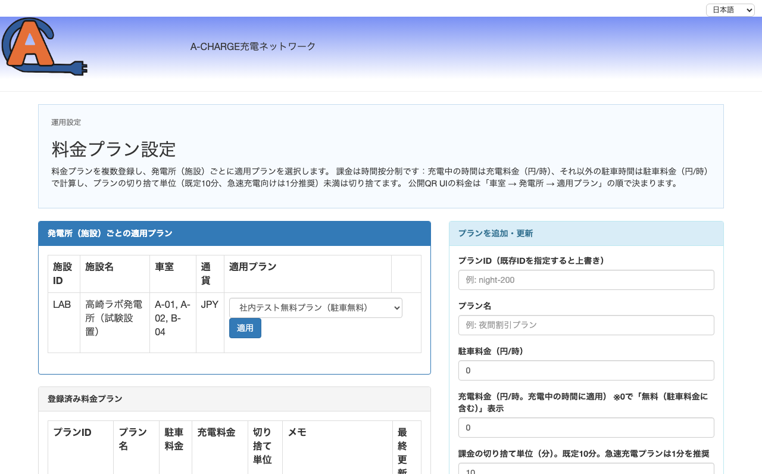
Task: Focus the プラン名 input field
Action: 586,325
